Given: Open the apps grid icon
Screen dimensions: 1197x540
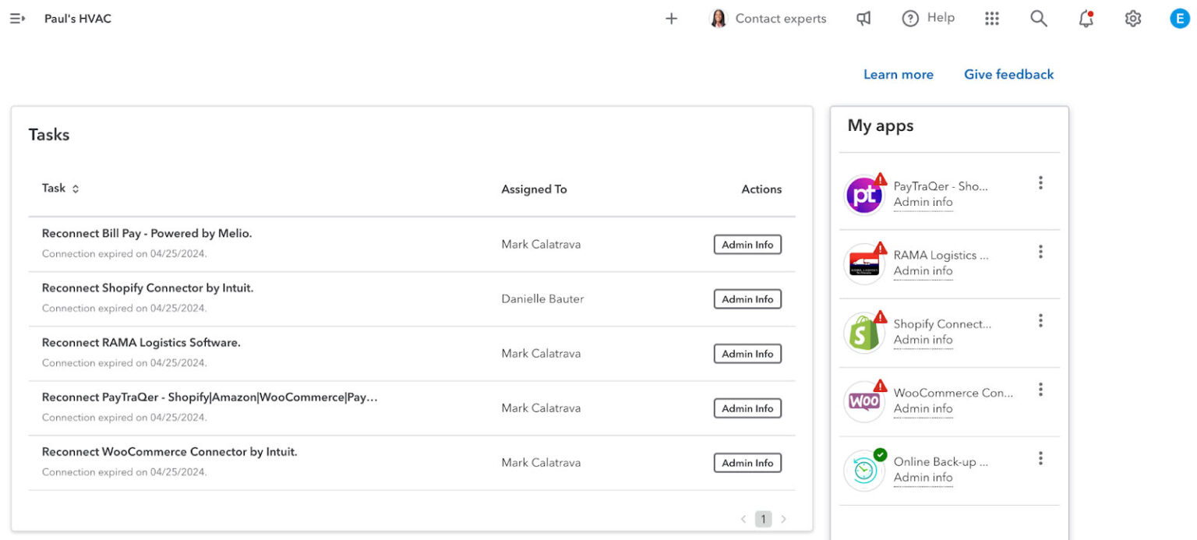Looking at the screenshot, I should pyautogui.click(x=992, y=18).
